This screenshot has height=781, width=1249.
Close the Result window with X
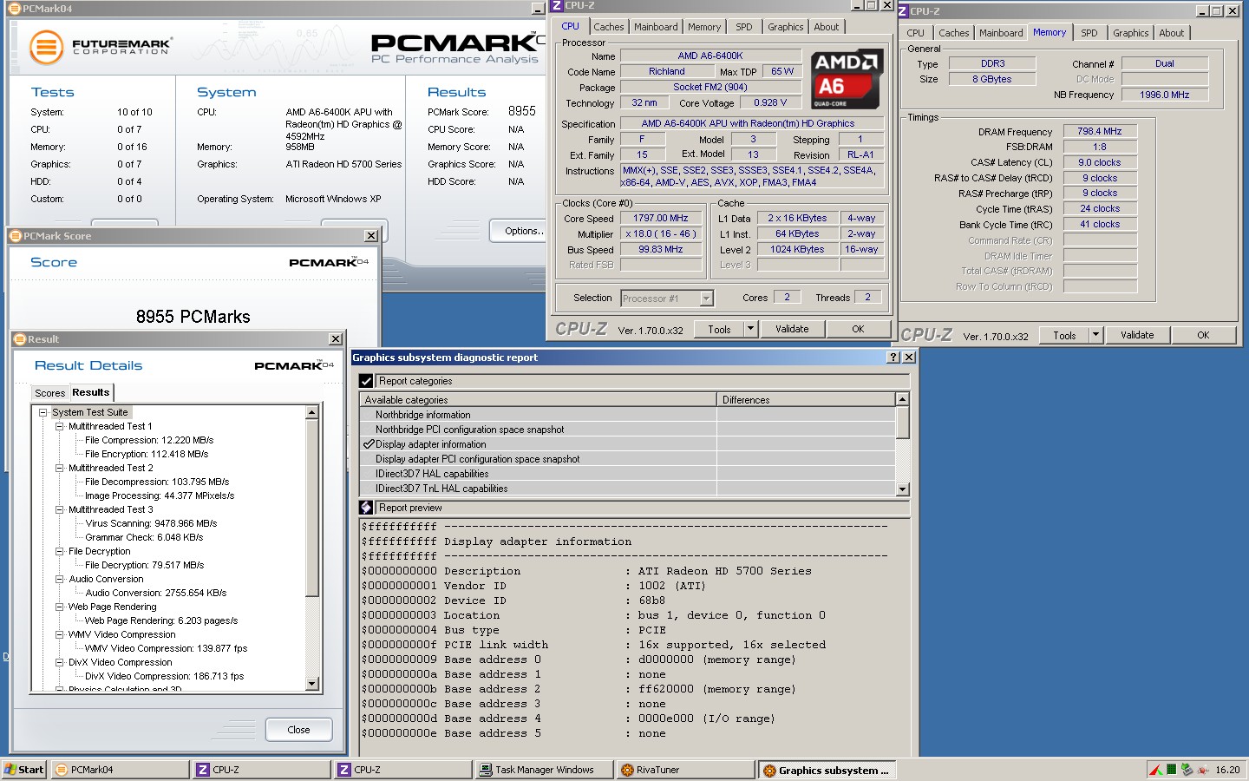(336, 339)
